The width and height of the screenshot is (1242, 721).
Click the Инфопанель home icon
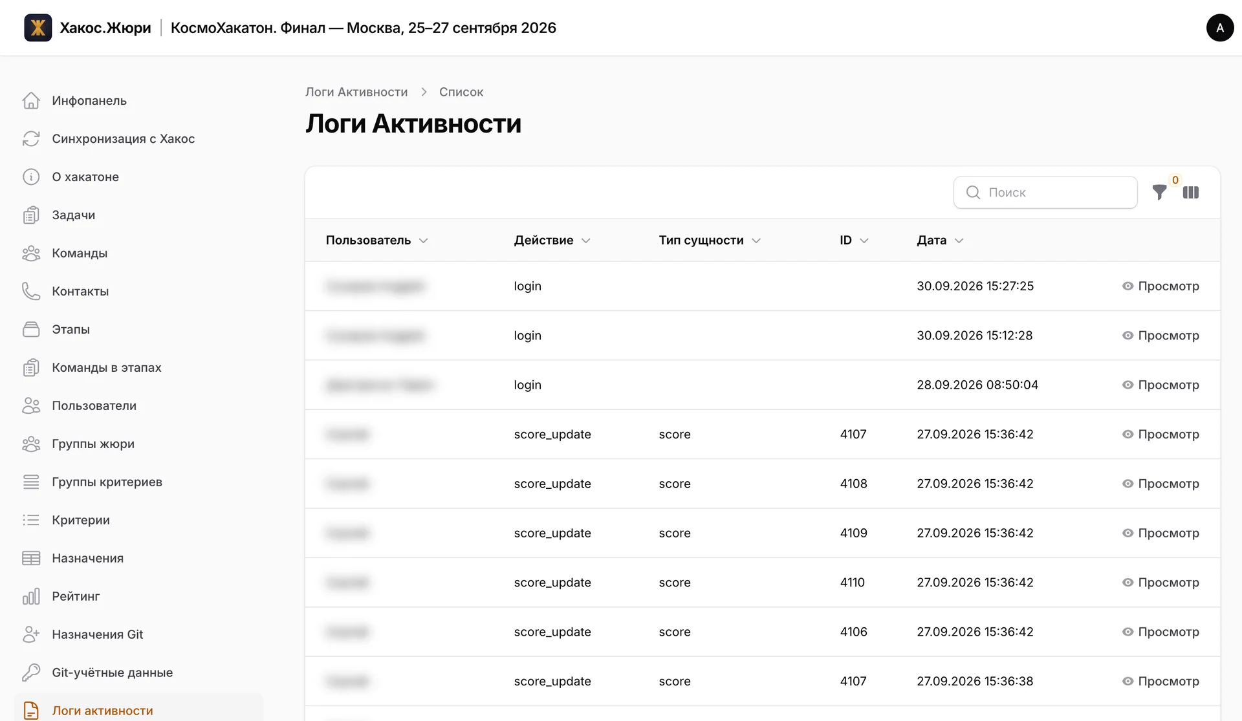pyautogui.click(x=31, y=100)
